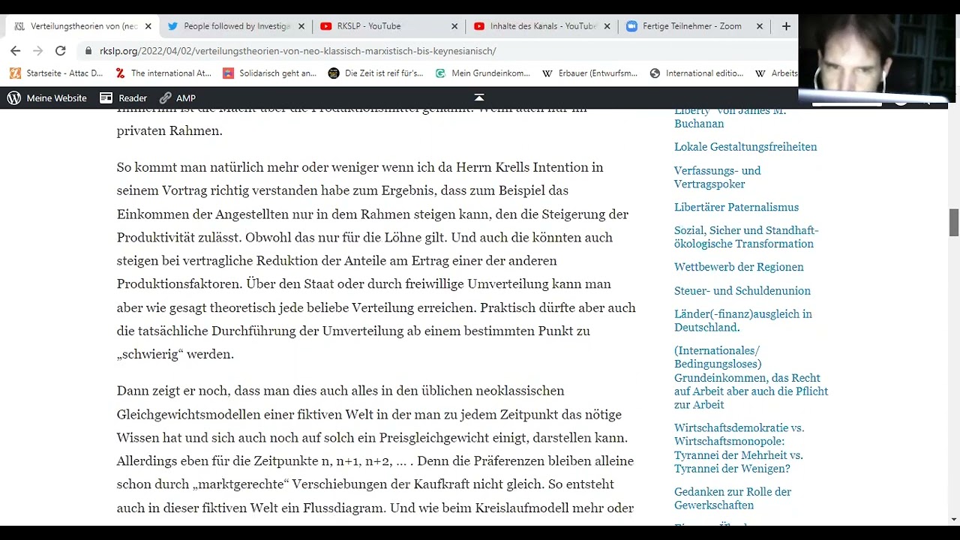This screenshot has height=540, width=960.
Task: Open Sozial, Sicher und Standhaft-ökologische Transformation
Action: (746, 237)
